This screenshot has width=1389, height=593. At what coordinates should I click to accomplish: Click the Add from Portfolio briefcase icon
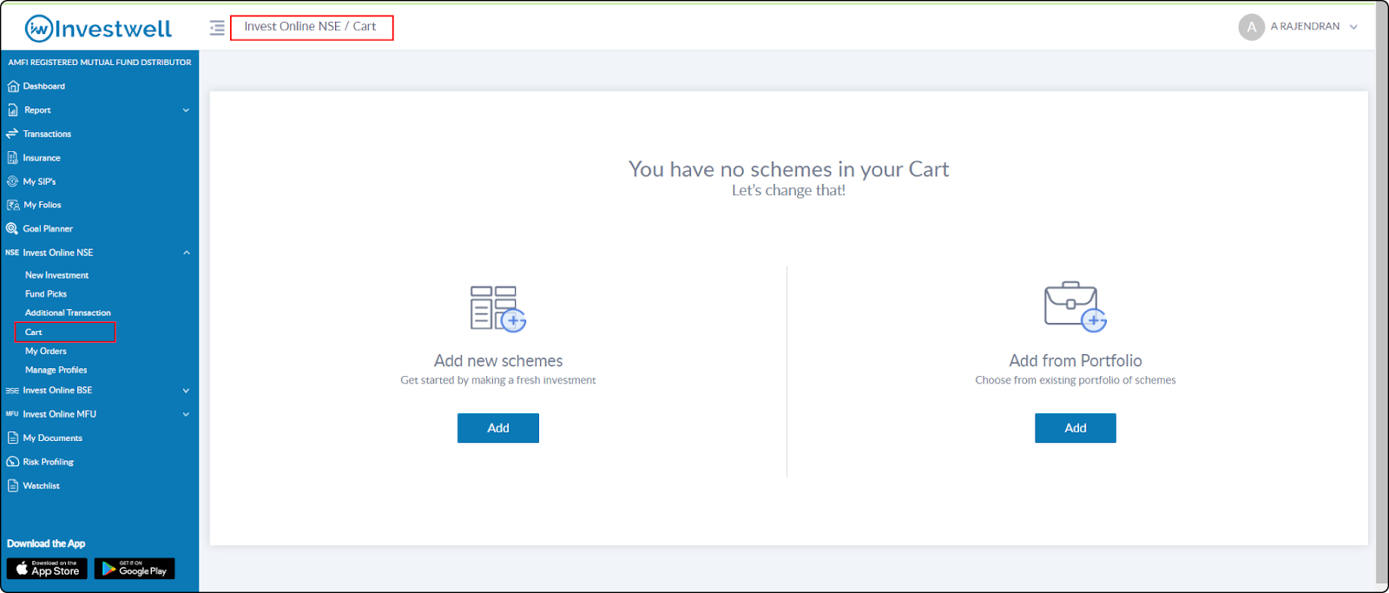[1076, 306]
